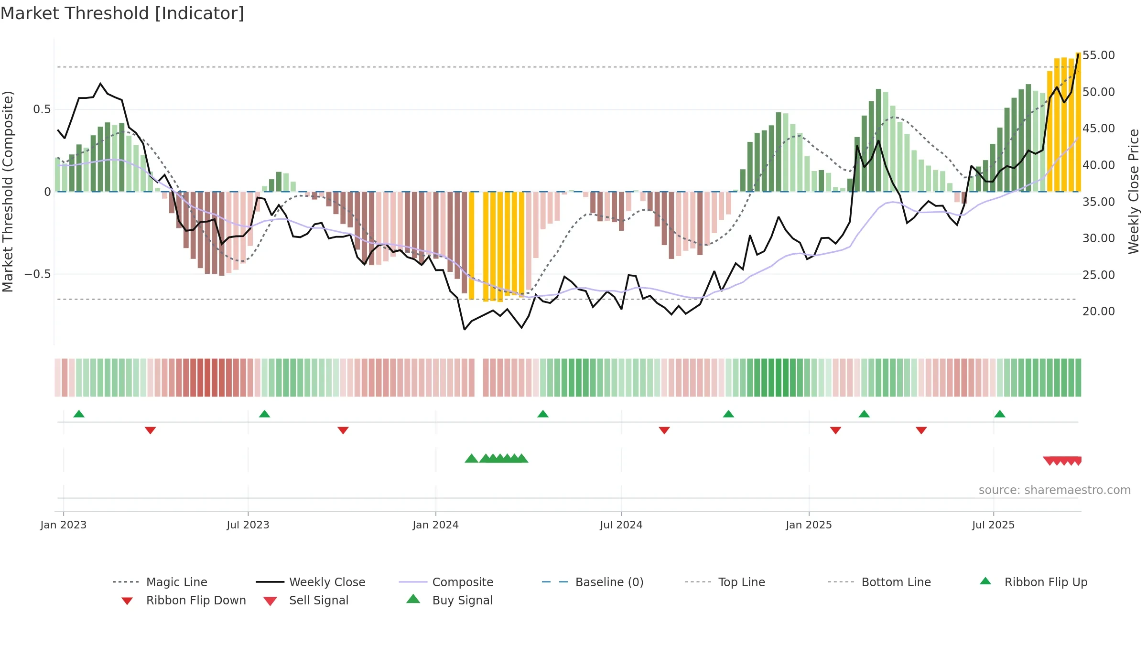The height and width of the screenshot is (645, 1147).
Task: Click the Ribbon Flip Down marker in April 2025
Action: click(921, 430)
